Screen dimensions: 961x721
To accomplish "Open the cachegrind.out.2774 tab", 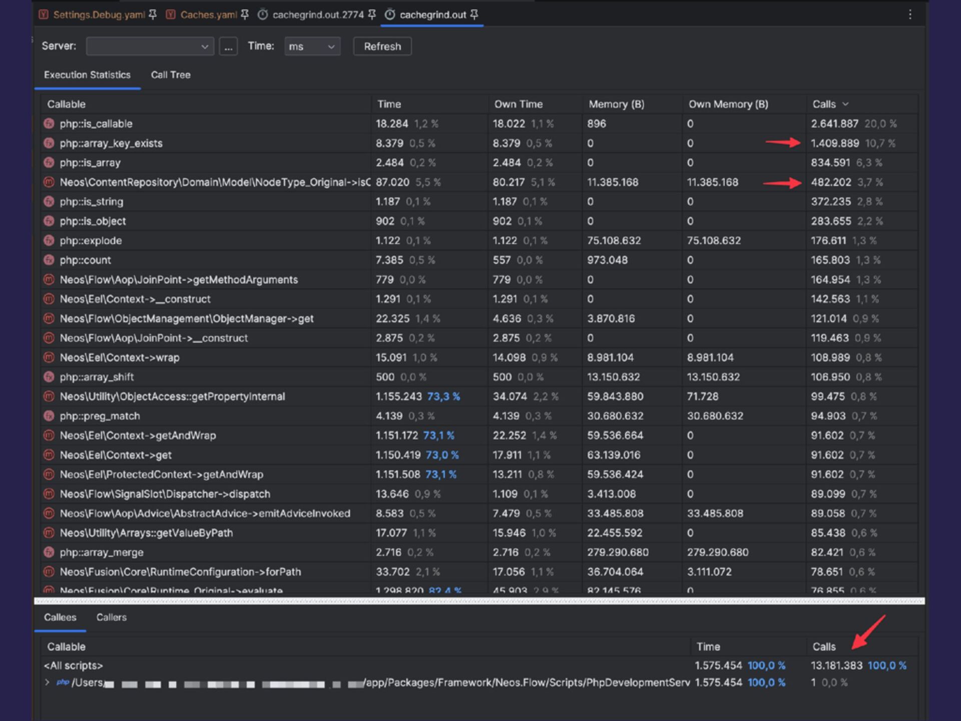I will [x=318, y=15].
